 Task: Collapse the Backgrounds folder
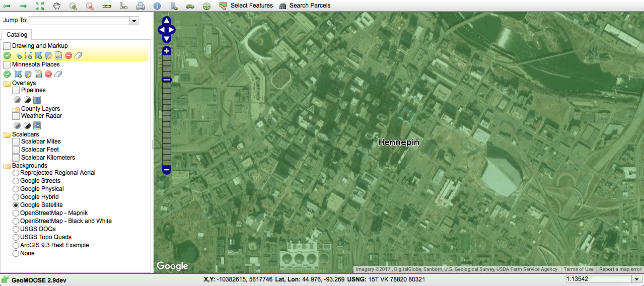coord(7,166)
